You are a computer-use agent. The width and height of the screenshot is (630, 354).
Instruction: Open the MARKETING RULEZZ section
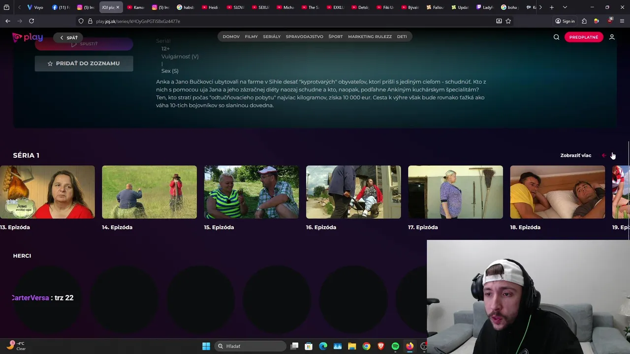370,37
